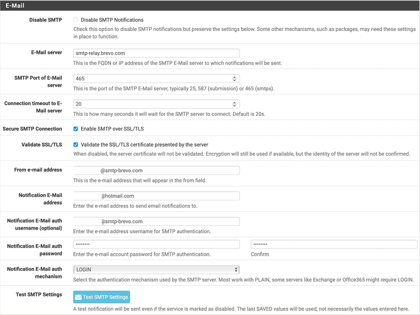This screenshot has width=420, height=315.
Task: Click the E-Mail server input field
Action: tap(156, 53)
